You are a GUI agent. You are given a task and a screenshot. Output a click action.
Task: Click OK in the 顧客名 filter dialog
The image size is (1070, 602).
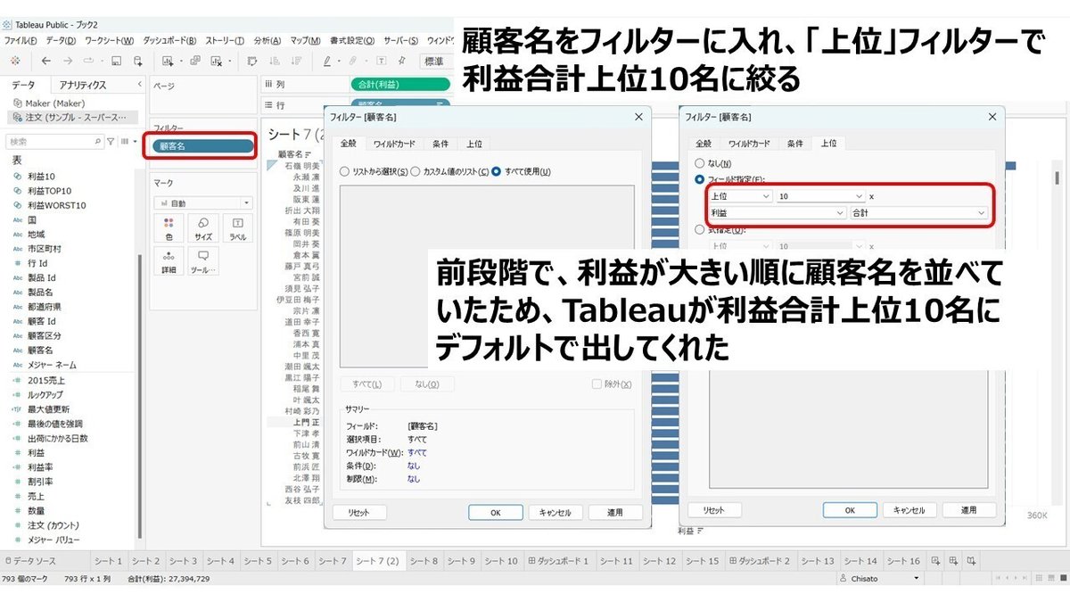[495, 512]
